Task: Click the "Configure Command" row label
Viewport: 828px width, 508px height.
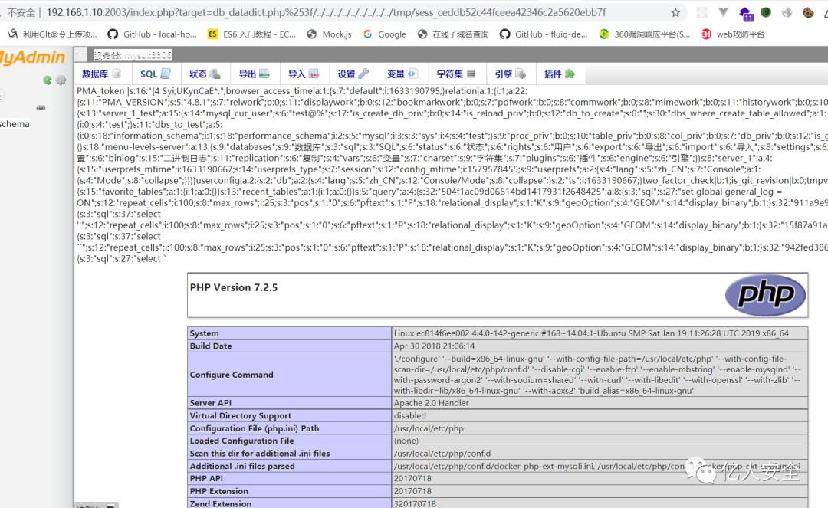Action: pyautogui.click(x=232, y=375)
